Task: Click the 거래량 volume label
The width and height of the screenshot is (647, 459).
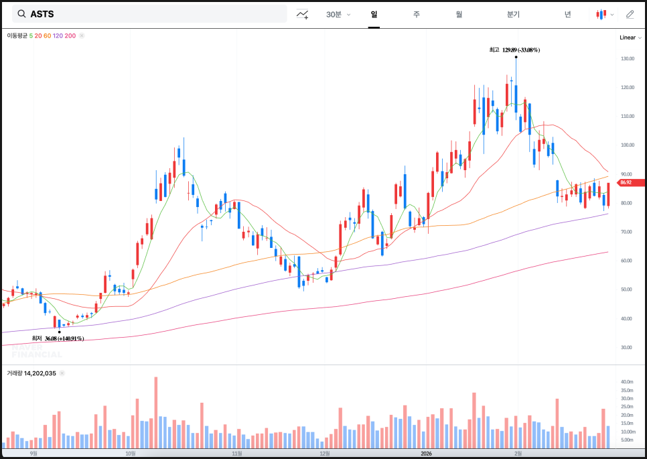Action: [x=15, y=373]
